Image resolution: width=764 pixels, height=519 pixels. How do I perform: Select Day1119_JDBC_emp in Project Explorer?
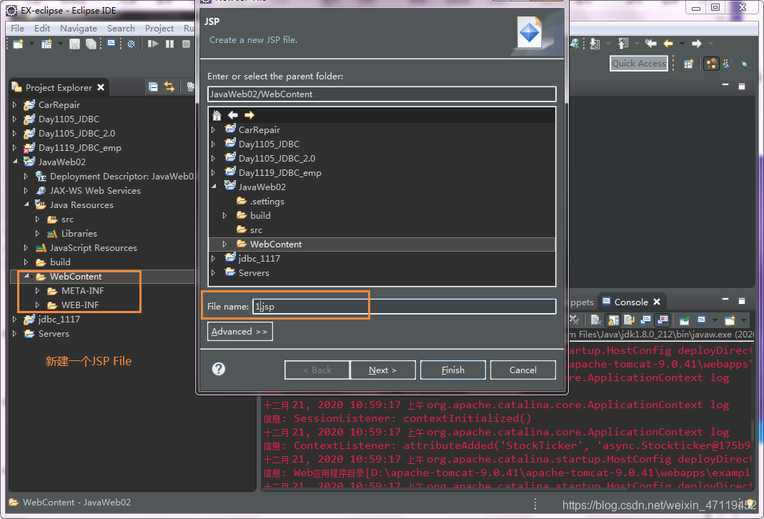point(80,148)
